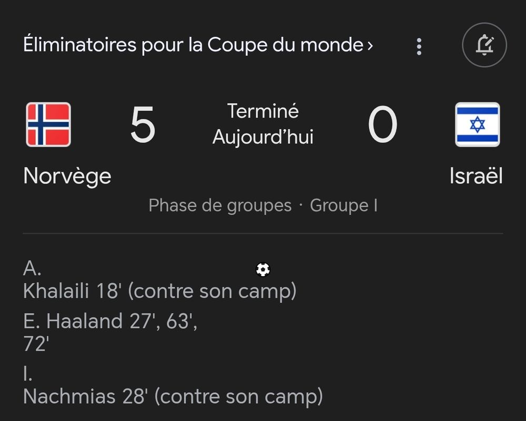Viewport: 526px width, 421px height.
Task: Click the 'A.' initial above Khalaili
Action: tap(32, 268)
